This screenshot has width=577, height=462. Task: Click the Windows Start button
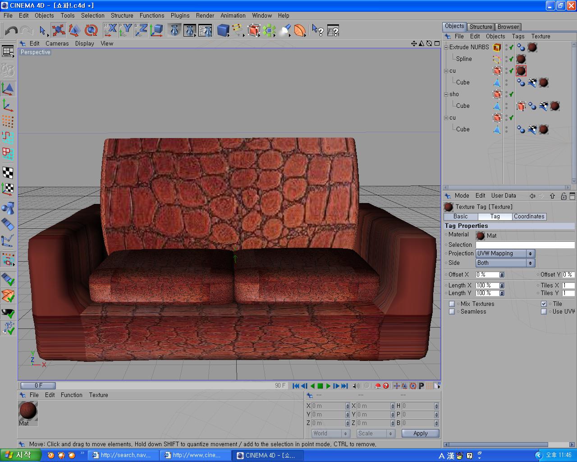pos(20,455)
